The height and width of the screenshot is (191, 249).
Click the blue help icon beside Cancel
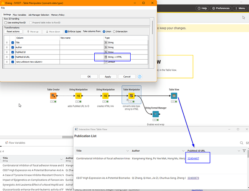coord(140,76)
